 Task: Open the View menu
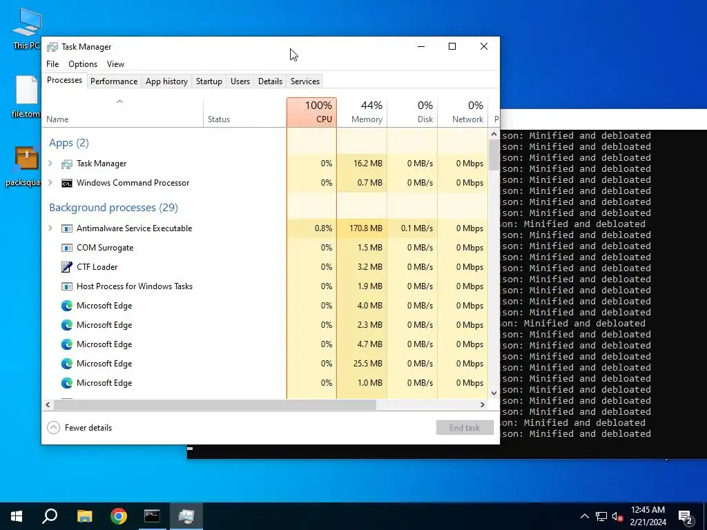[x=115, y=64]
